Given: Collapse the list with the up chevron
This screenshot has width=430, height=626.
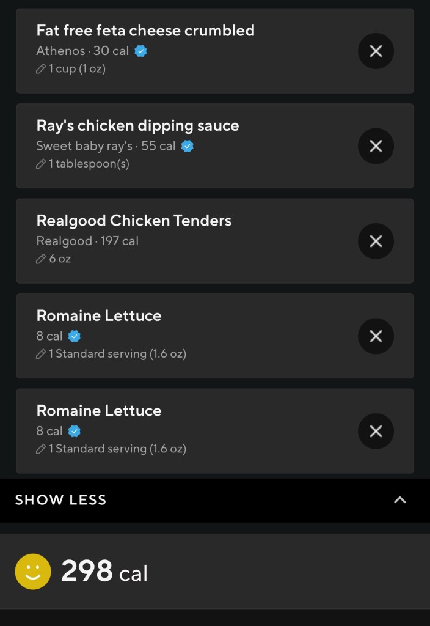Looking at the screenshot, I should 399,500.
